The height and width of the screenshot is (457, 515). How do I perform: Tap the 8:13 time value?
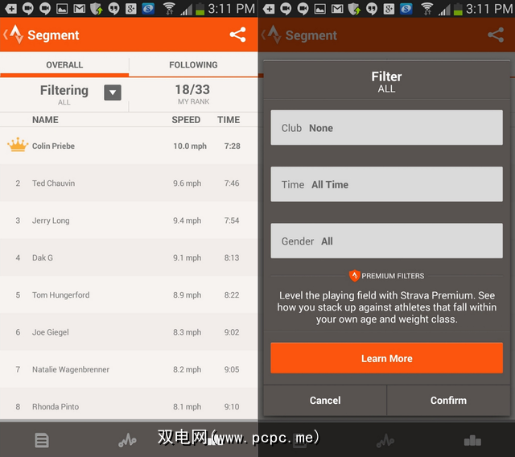pos(232,257)
